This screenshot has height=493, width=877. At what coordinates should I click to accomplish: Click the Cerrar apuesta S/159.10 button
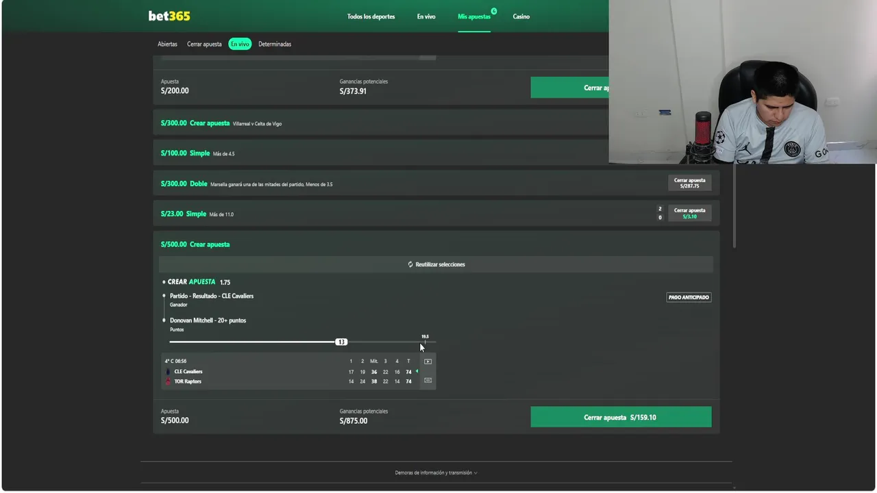pos(621,417)
